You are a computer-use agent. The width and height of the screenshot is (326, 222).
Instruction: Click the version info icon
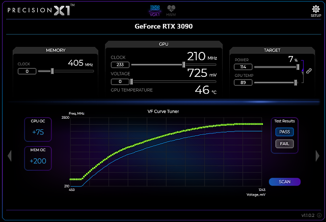coord(319,215)
